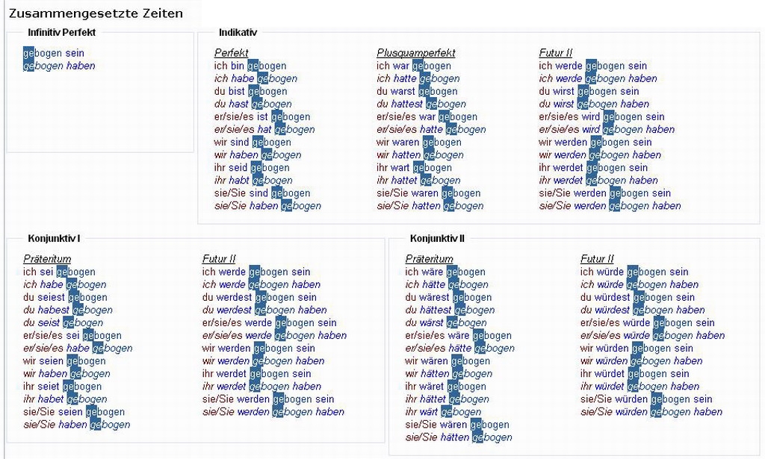
Task: Select the line 'wir waren gebogen'
Action: pos(419,142)
